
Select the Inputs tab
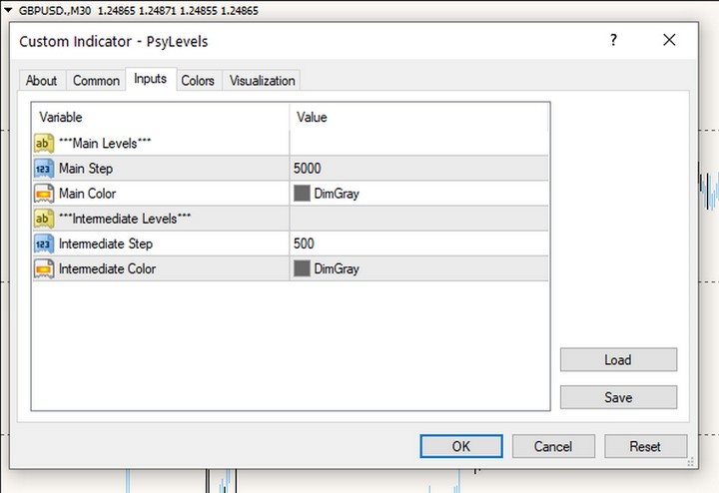[x=151, y=79]
